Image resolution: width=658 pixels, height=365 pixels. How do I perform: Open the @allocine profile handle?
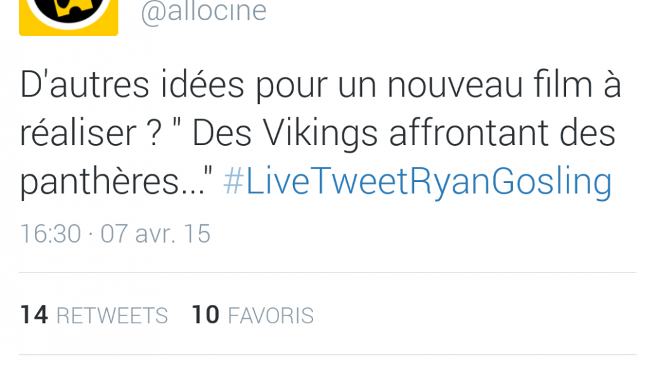point(203,13)
